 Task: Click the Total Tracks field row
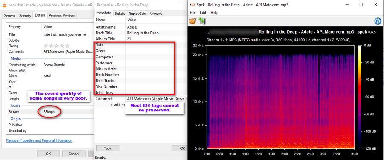point(141,80)
